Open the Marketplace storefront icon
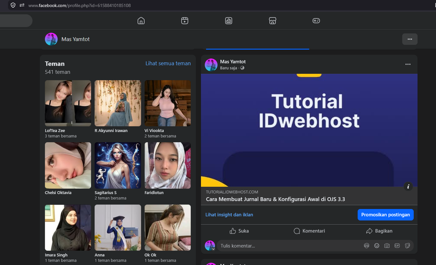Screen dimensions: 436x265 pyautogui.click(x=272, y=21)
